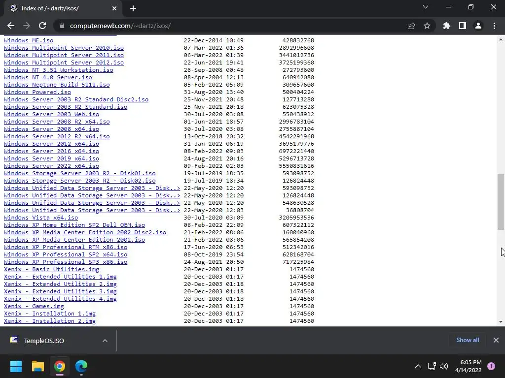Open File Explorer from the taskbar

(x=37, y=366)
